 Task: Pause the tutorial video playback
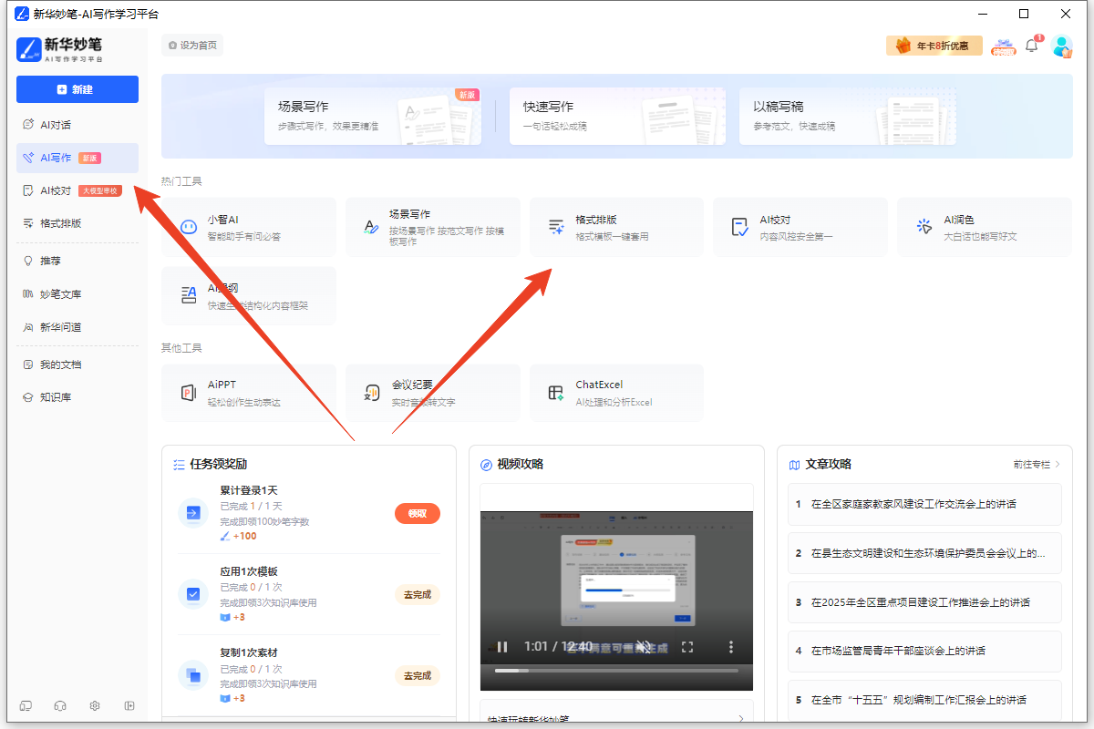pyautogui.click(x=502, y=646)
